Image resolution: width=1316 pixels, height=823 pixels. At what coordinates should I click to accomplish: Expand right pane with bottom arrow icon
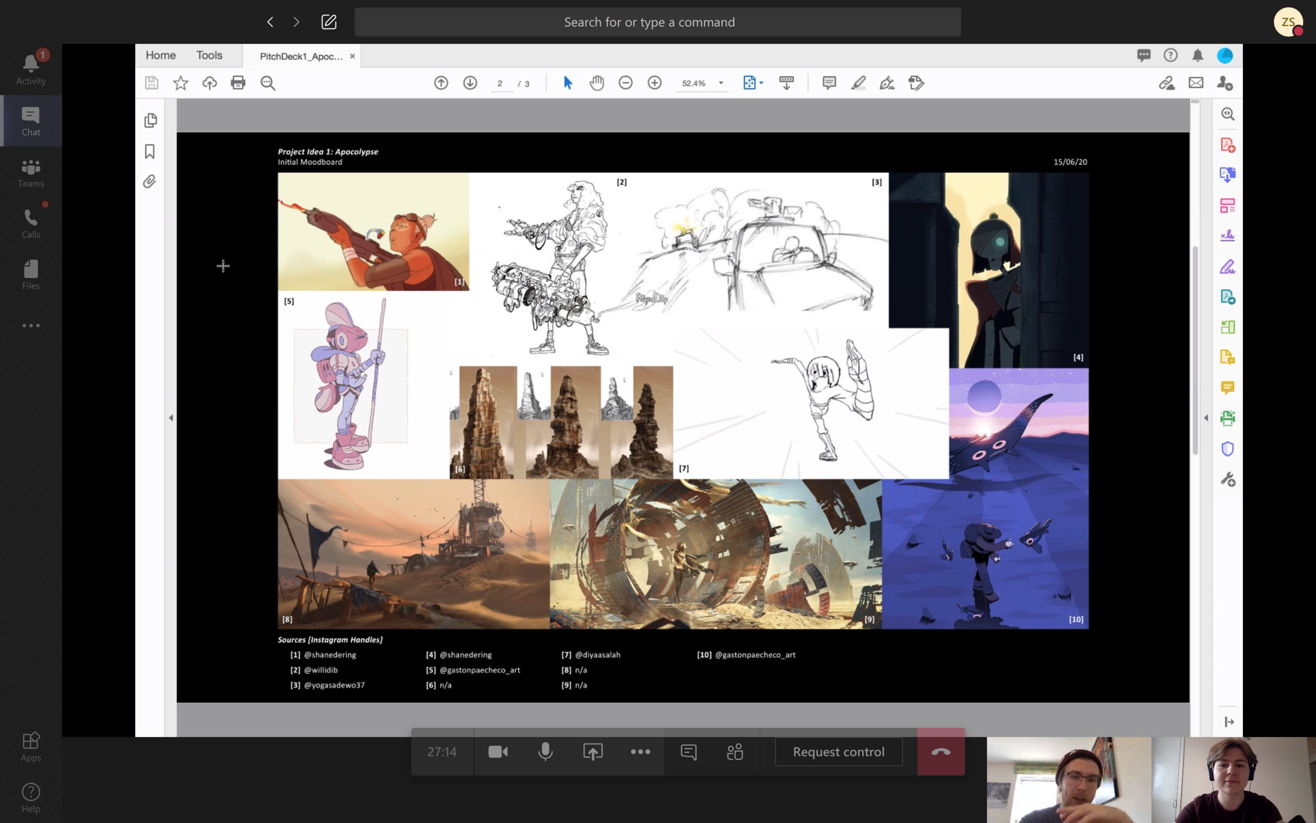click(x=1229, y=722)
